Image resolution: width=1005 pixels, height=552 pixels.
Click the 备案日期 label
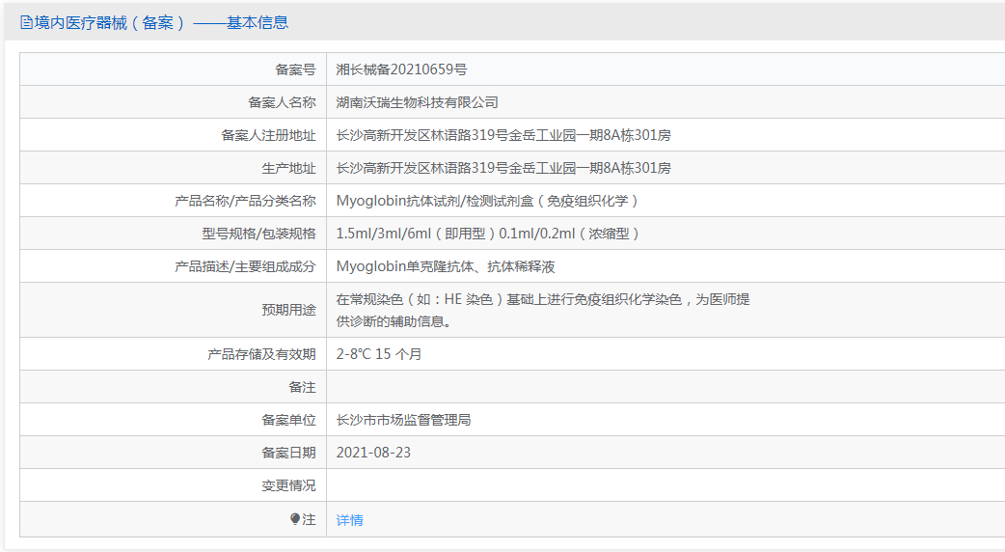pos(288,453)
